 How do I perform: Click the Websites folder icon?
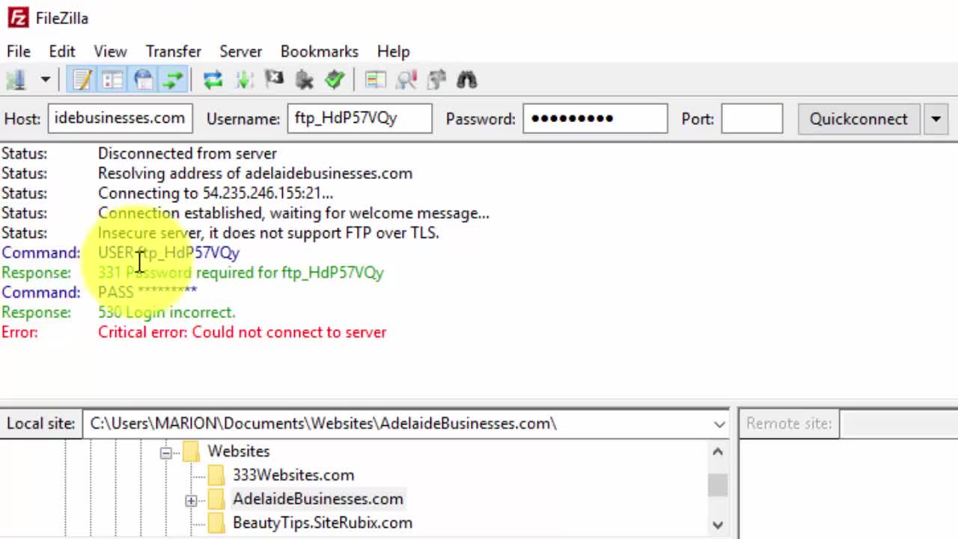[192, 451]
